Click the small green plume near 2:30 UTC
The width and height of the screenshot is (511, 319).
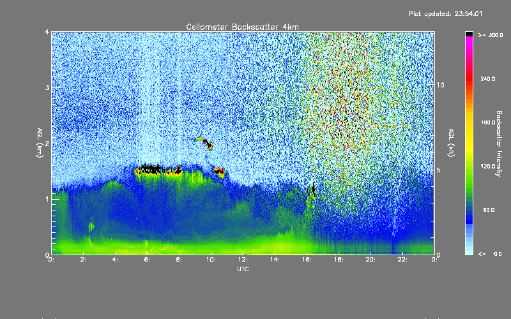(91, 226)
